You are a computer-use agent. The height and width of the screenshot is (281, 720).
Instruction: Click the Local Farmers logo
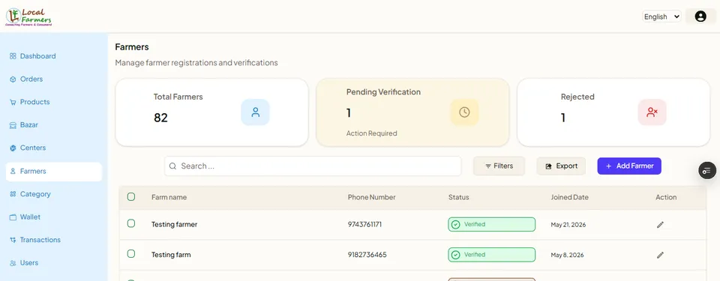tap(29, 16)
